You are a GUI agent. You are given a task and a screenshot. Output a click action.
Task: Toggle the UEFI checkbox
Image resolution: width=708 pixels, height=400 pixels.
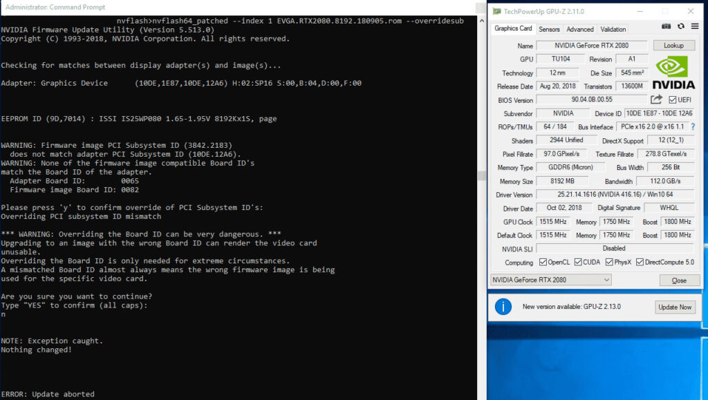point(673,99)
